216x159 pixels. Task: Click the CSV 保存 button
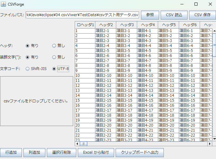click(202, 15)
